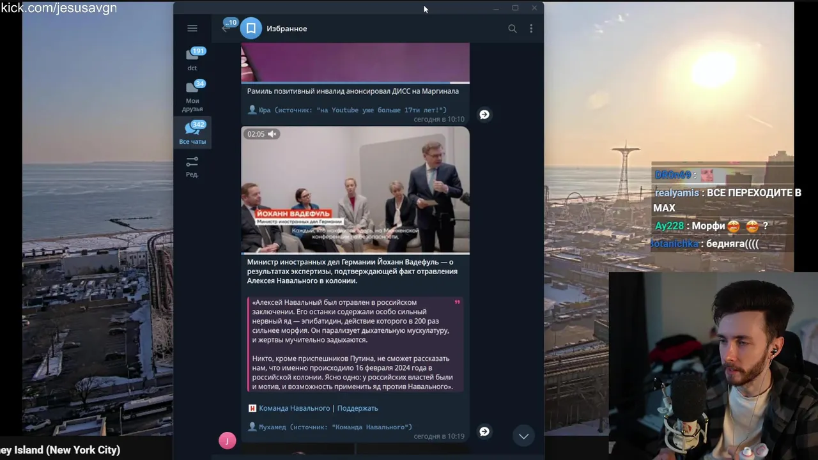Image resolution: width=818 pixels, height=460 pixels.
Task: Open the Мои друзья folder
Action: click(x=192, y=96)
